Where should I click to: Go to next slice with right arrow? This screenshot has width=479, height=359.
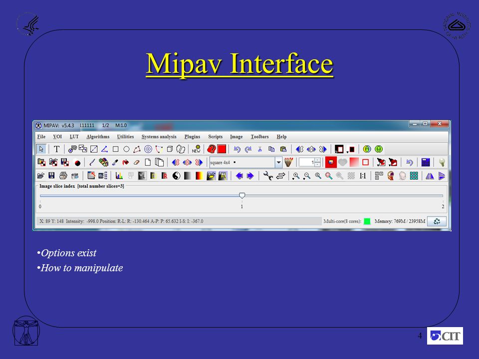tap(250, 176)
